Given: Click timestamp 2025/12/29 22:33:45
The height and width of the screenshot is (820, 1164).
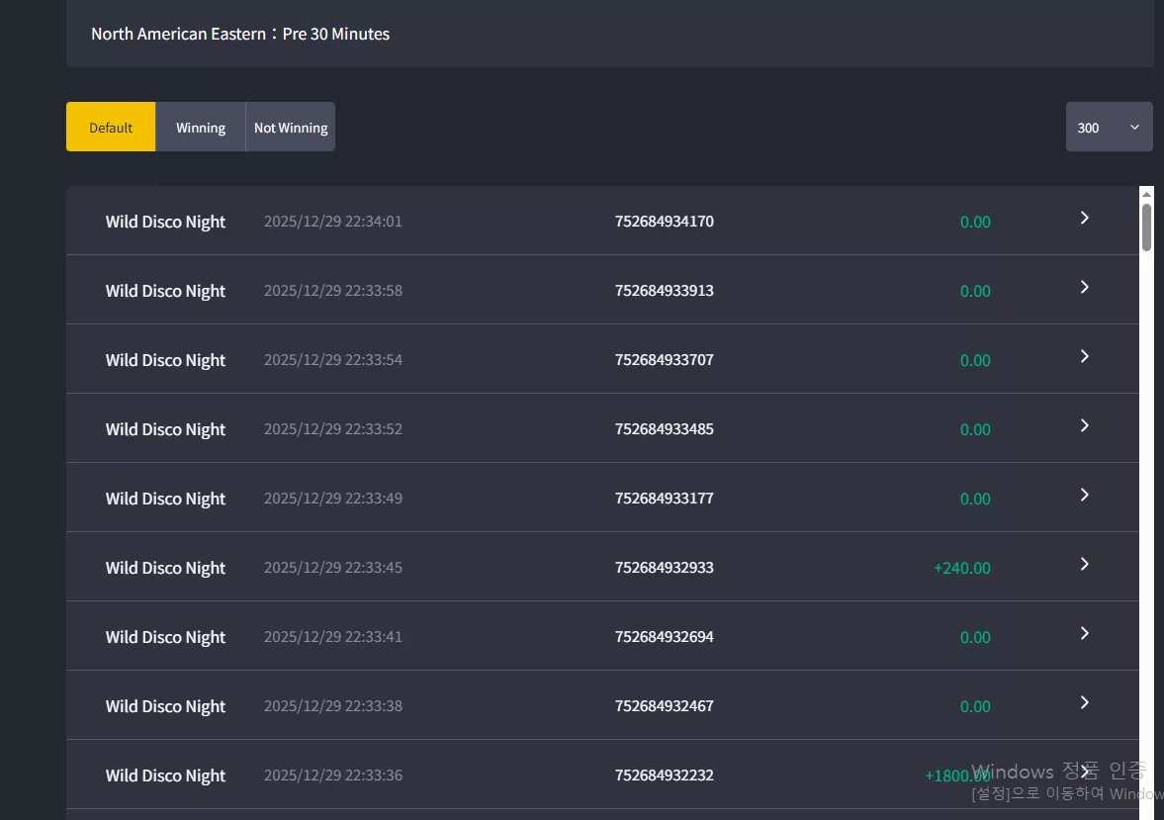Looking at the screenshot, I should pos(332,568).
